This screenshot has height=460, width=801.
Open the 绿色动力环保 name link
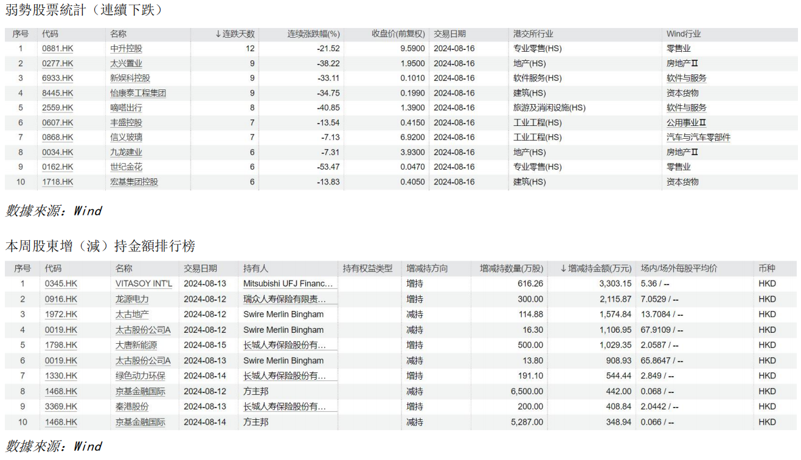pos(140,376)
